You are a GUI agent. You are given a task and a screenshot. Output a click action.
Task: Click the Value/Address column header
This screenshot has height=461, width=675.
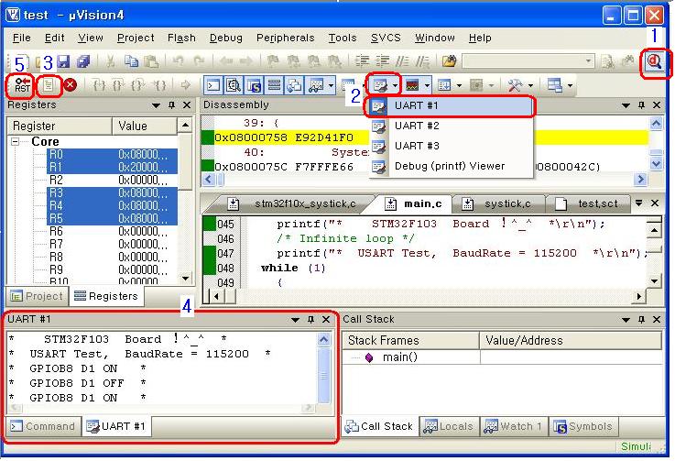pyautogui.click(x=571, y=341)
